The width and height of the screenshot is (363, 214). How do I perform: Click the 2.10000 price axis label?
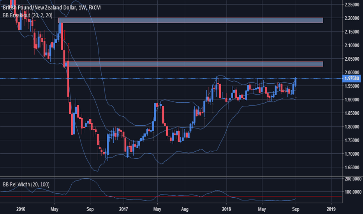(x=352, y=46)
